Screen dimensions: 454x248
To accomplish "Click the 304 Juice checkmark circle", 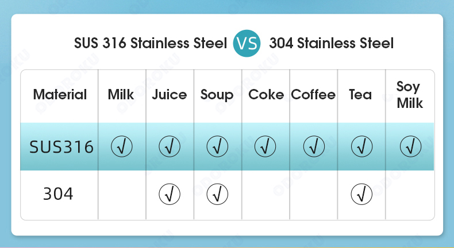I will [170, 194].
